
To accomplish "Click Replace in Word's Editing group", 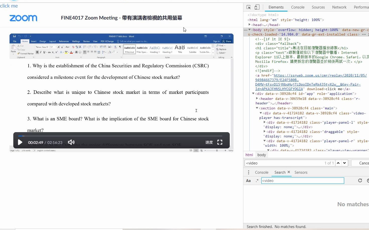I will coord(221,49).
